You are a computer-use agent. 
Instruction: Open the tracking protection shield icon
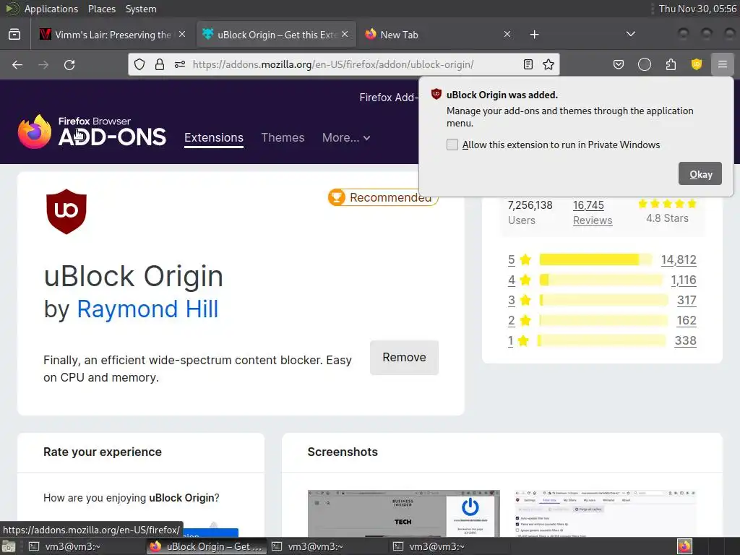click(x=139, y=64)
